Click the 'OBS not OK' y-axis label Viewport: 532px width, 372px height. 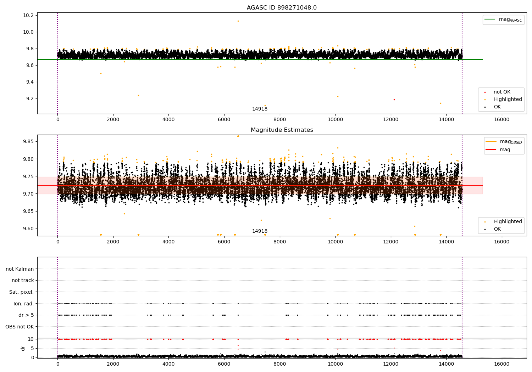tap(20, 327)
